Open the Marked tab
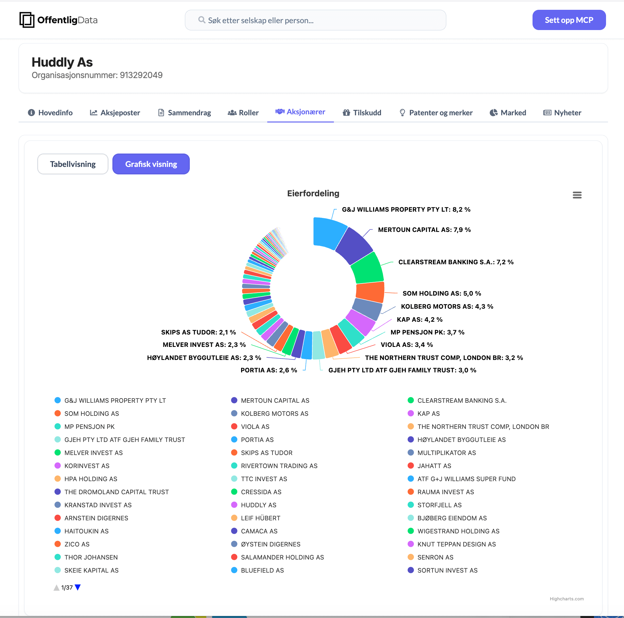Viewport: 624px width, 618px height. click(x=508, y=113)
